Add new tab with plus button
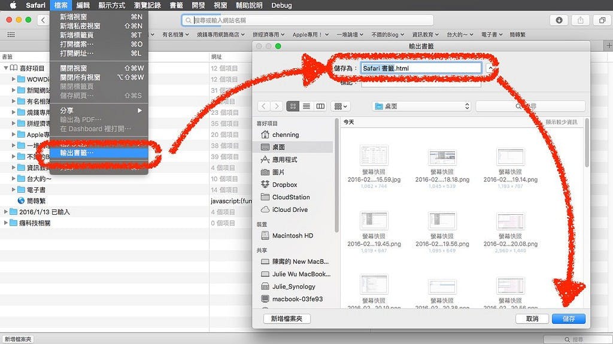The width and height of the screenshot is (613, 344). tap(608, 45)
